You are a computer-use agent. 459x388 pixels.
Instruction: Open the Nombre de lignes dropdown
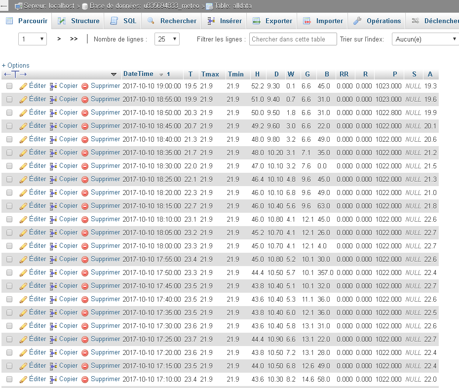pyautogui.click(x=167, y=39)
